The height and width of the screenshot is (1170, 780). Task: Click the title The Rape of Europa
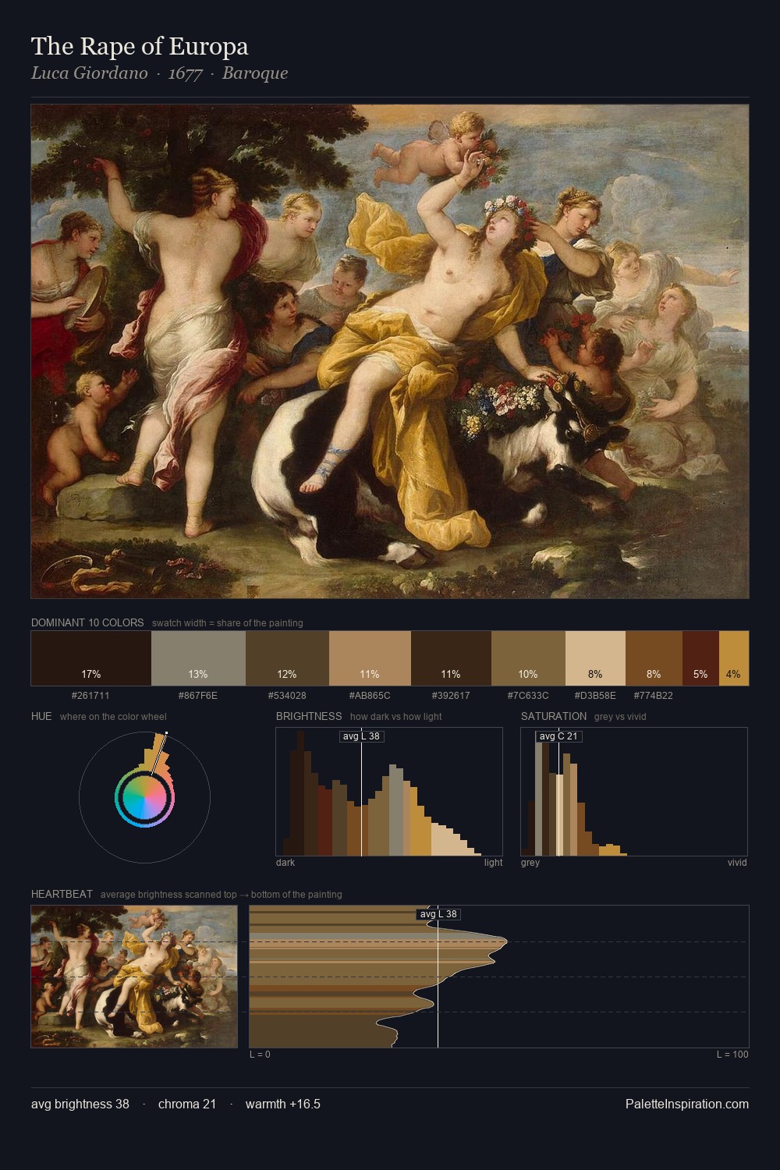tap(140, 47)
